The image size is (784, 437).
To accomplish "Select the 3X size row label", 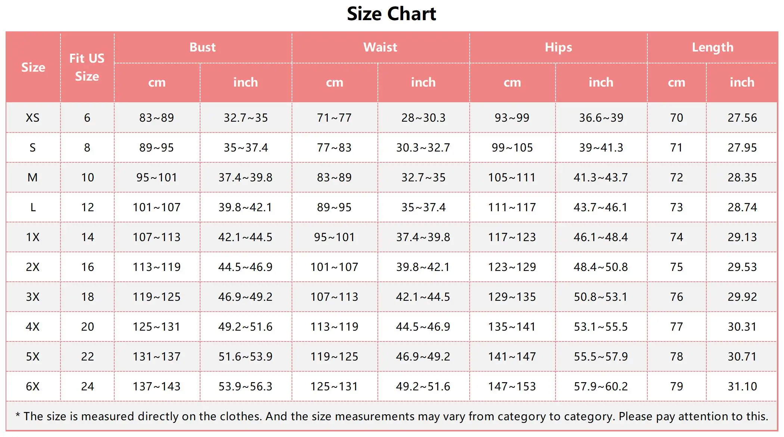I will click(x=32, y=297).
